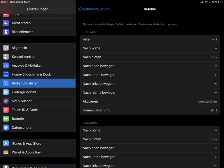The width and height of the screenshot is (224, 168).
Task: Select Nach oben bewegen under Bewegung
Action: 150,148
